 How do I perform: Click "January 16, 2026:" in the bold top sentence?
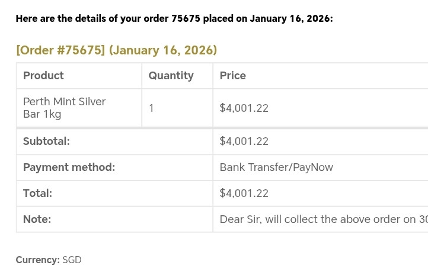pos(291,18)
